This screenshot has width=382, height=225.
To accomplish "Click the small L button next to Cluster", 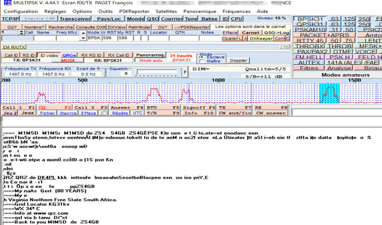I will pos(241,39).
